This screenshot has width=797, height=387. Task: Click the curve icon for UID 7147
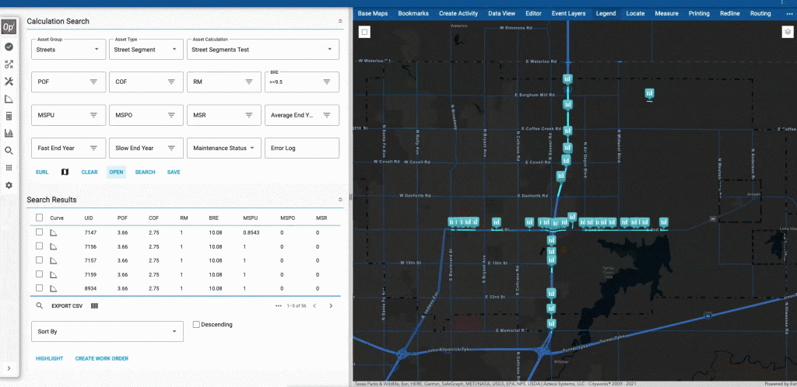54,232
